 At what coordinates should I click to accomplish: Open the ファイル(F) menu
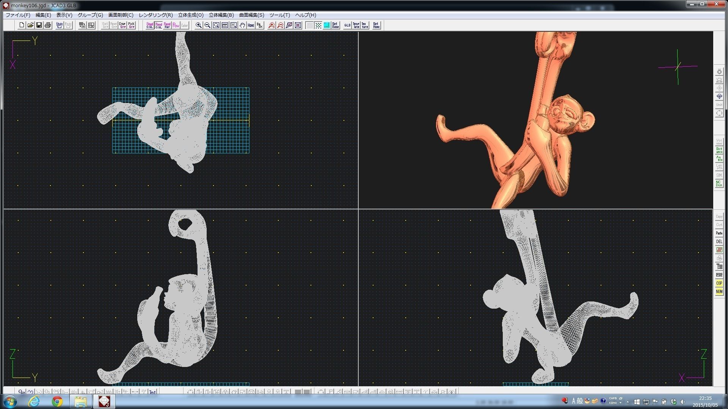(x=18, y=15)
